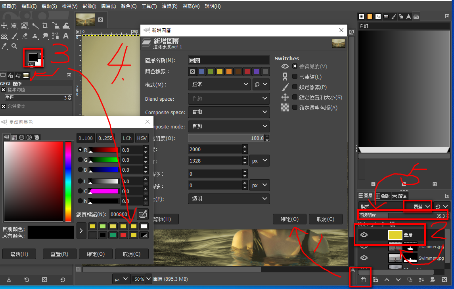Open the 覆蓋 layer mode dropdown
Viewport: 454px width, 289px height.
417,207
